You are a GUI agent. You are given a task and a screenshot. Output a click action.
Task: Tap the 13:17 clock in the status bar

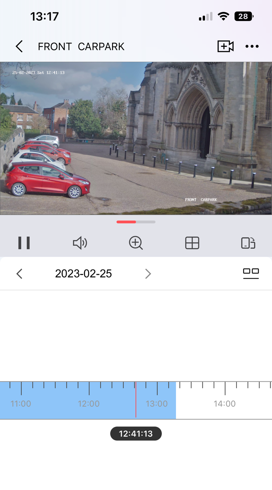[x=44, y=16]
